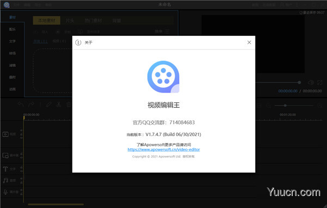Open the 滤镜 filters panel in sidebar
The image size is (327, 208).
point(13,65)
